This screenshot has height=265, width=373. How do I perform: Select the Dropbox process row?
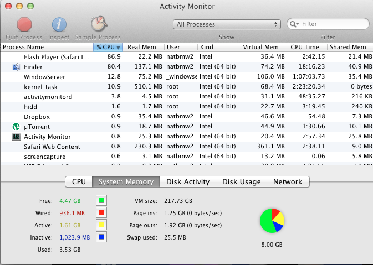click(186, 117)
